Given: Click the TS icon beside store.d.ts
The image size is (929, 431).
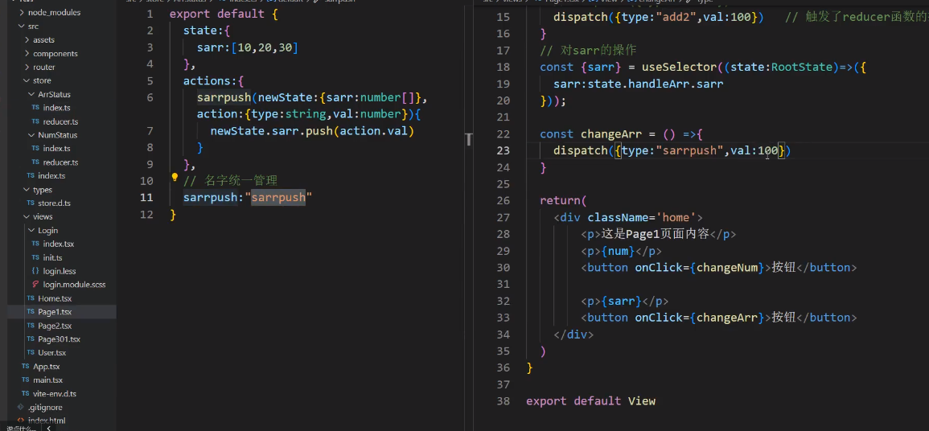Looking at the screenshot, I should point(31,203).
